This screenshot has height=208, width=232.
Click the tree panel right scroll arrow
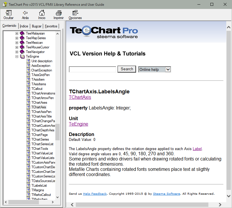[53, 202]
